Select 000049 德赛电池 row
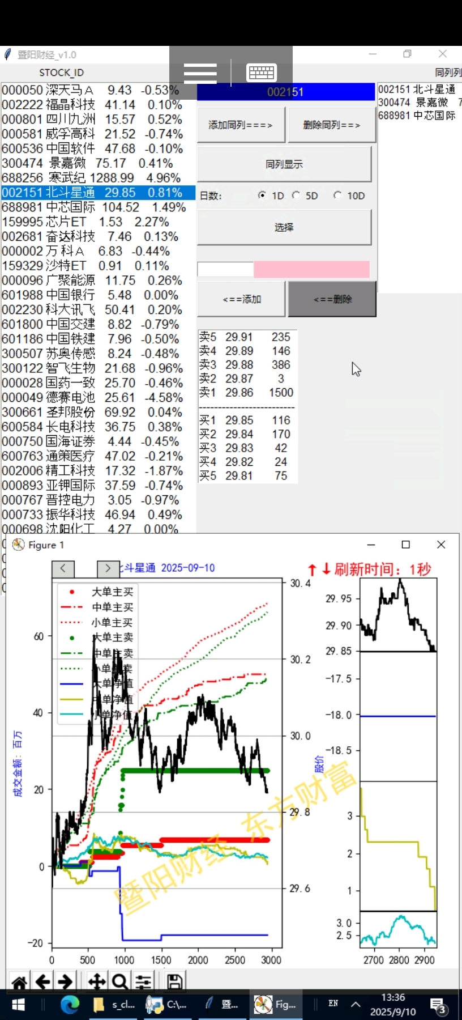This screenshot has height=1020, width=462. (98, 398)
